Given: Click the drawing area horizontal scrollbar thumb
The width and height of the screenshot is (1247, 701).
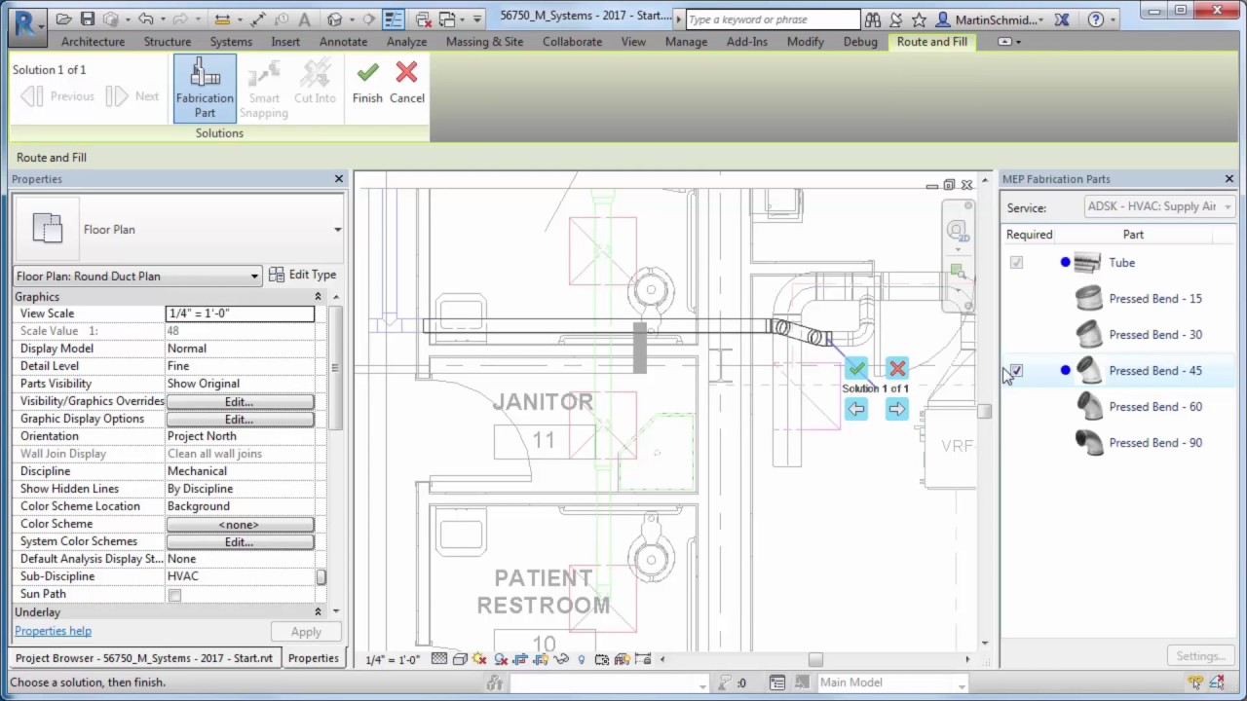Looking at the screenshot, I should [x=815, y=659].
